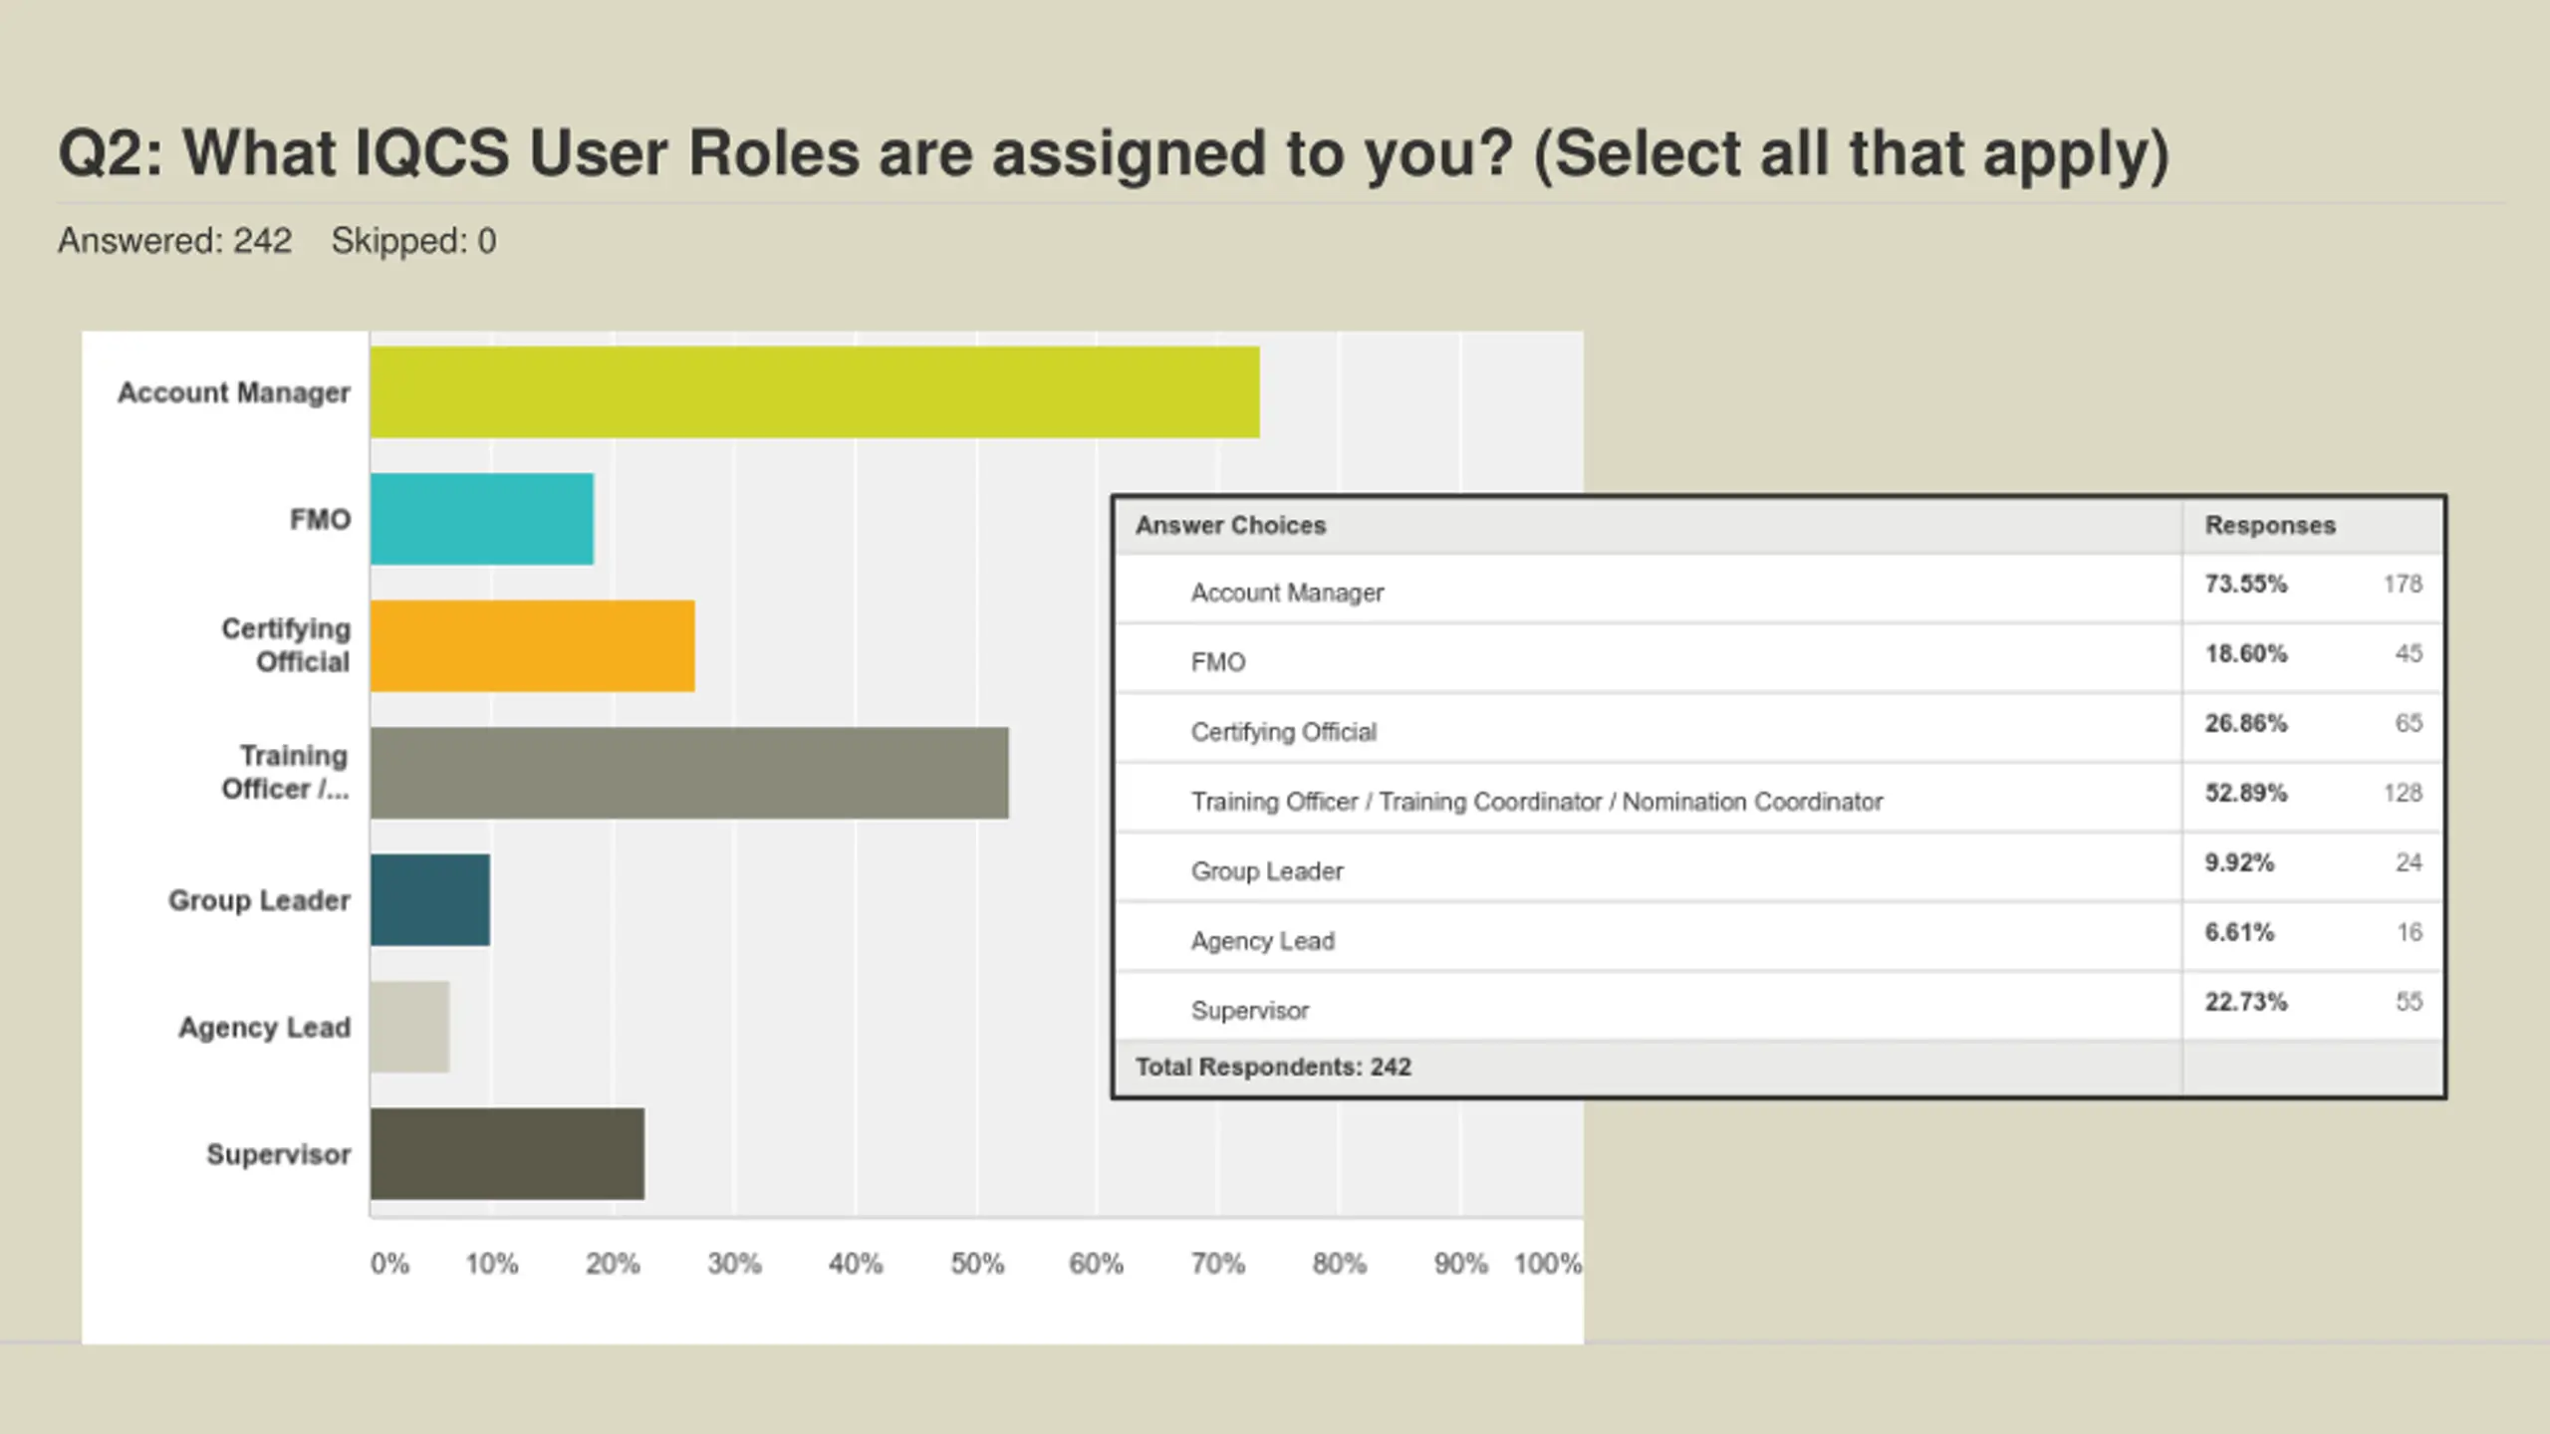
Task: Select the Supervisor table row
Action: coord(1249,1011)
